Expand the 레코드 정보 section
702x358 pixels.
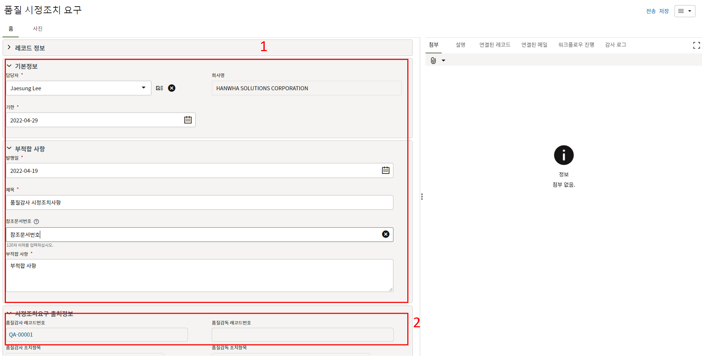coord(9,47)
